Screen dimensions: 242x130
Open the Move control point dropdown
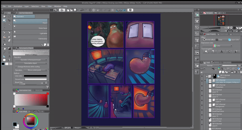(35, 70)
